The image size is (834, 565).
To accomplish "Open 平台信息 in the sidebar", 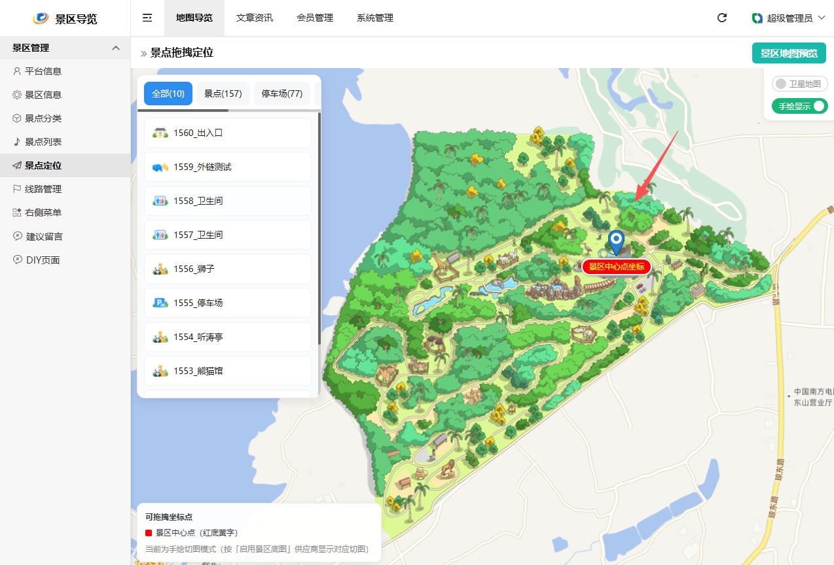I will click(x=65, y=71).
